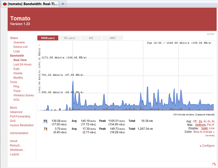218x168 pixels.
Task: Switch to the br0 tab
Action: [x=91, y=38]
